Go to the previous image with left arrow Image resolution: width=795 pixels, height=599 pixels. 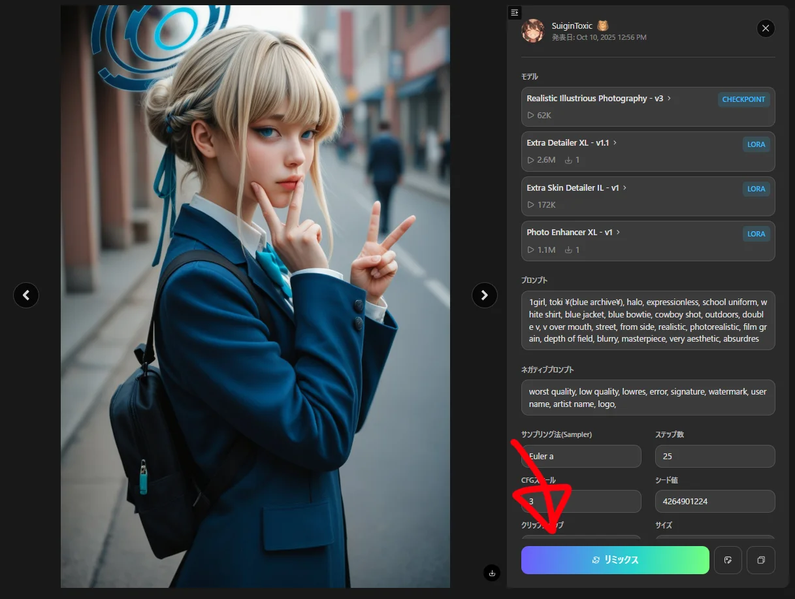point(26,295)
